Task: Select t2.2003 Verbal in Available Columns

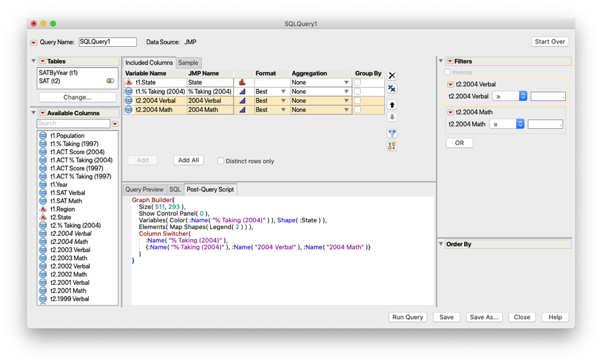Action: [70, 250]
